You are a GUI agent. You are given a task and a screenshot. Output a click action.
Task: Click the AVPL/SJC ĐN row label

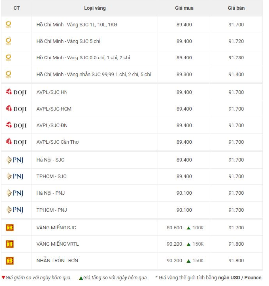pos(52,125)
